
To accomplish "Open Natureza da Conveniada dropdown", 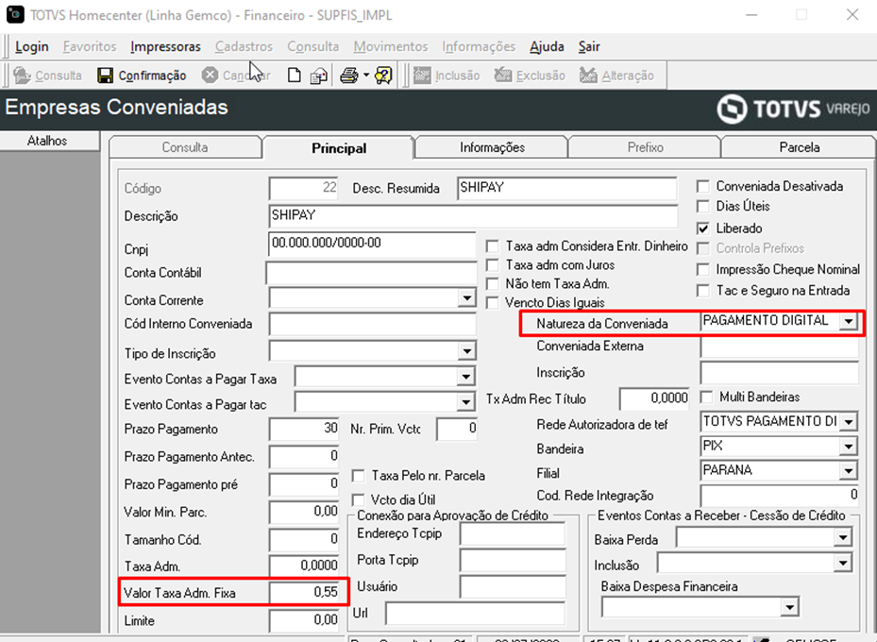I will click(x=849, y=321).
